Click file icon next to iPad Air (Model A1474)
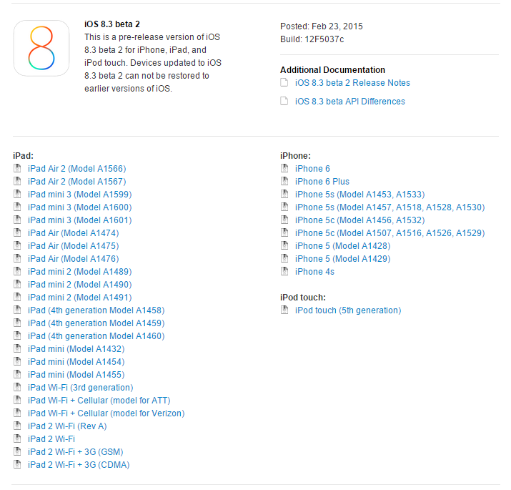Image resolution: width=511 pixels, height=490 pixels. pyautogui.click(x=17, y=232)
